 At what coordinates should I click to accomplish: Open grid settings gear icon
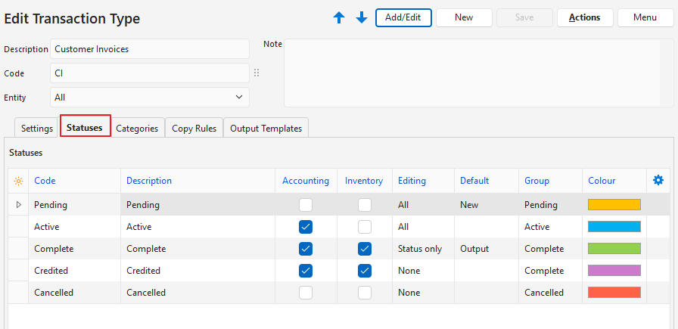[x=658, y=180]
